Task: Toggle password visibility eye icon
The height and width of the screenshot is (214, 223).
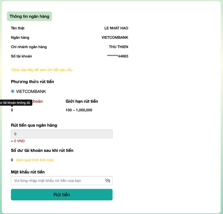Action: 108,181
